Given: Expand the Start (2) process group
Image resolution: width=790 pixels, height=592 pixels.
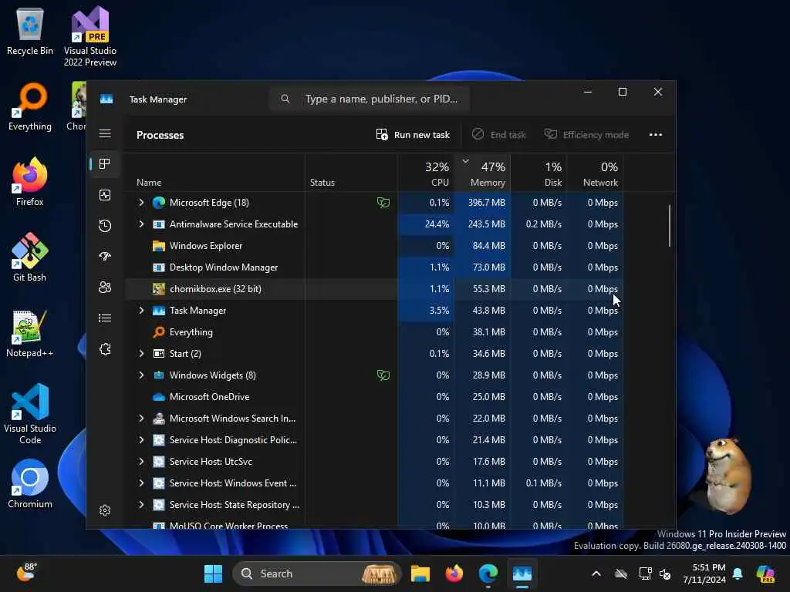Looking at the screenshot, I should pos(141,353).
